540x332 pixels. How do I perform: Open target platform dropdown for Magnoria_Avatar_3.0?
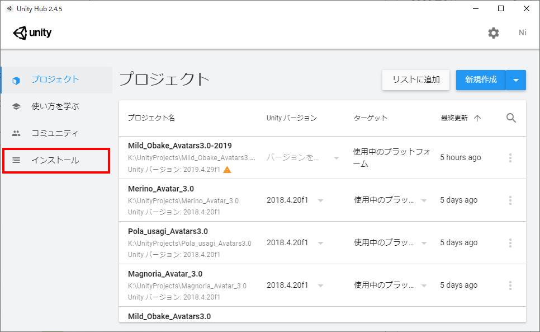click(x=390, y=285)
